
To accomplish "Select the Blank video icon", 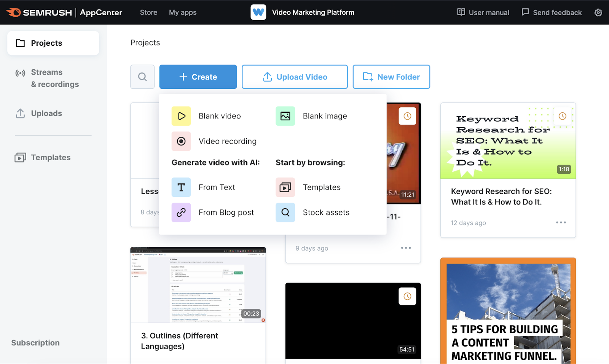I will point(181,116).
